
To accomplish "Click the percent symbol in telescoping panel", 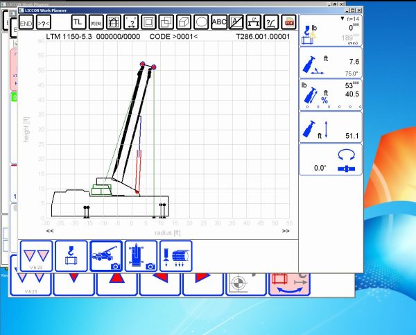I will [324, 101].
